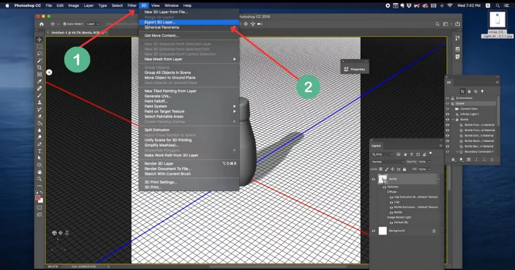
Task: Select the Type tool
Action: click(x=39, y=151)
